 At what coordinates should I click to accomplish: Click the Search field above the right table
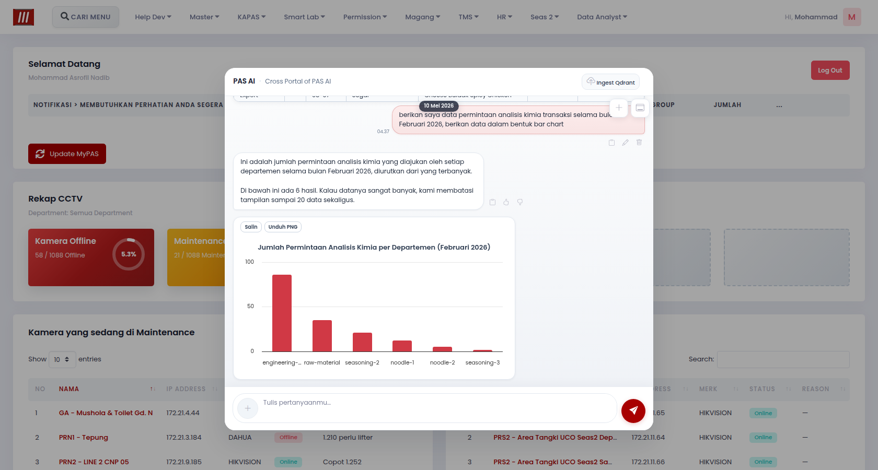pyautogui.click(x=783, y=359)
